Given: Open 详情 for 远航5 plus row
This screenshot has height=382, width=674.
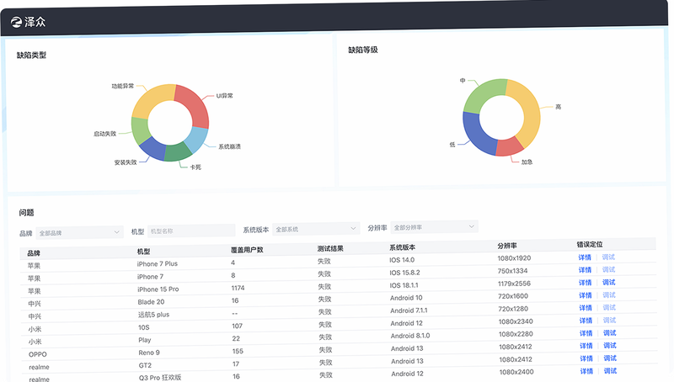Looking at the screenshot, I should (x=586, y=308).
